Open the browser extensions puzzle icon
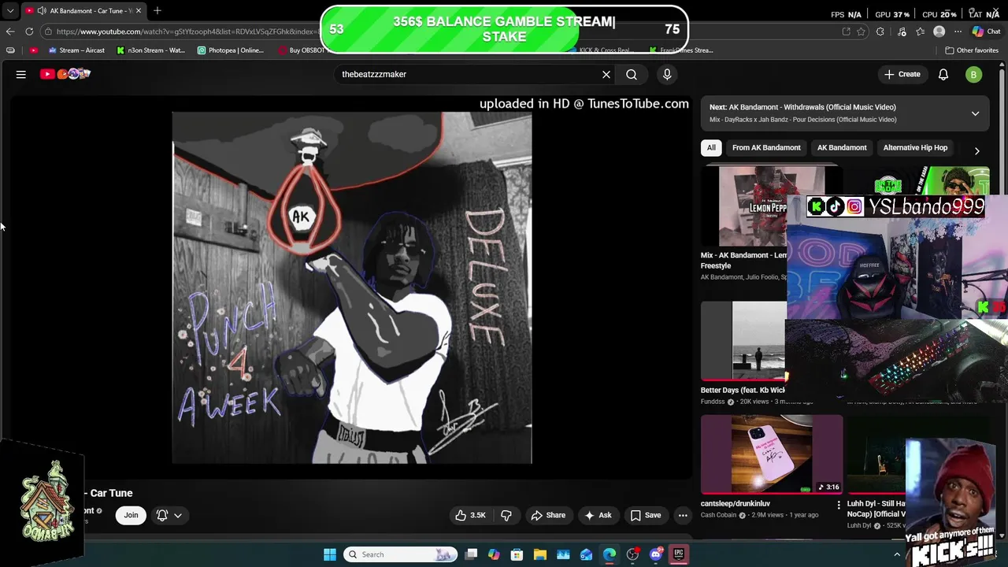 [880, 31]
